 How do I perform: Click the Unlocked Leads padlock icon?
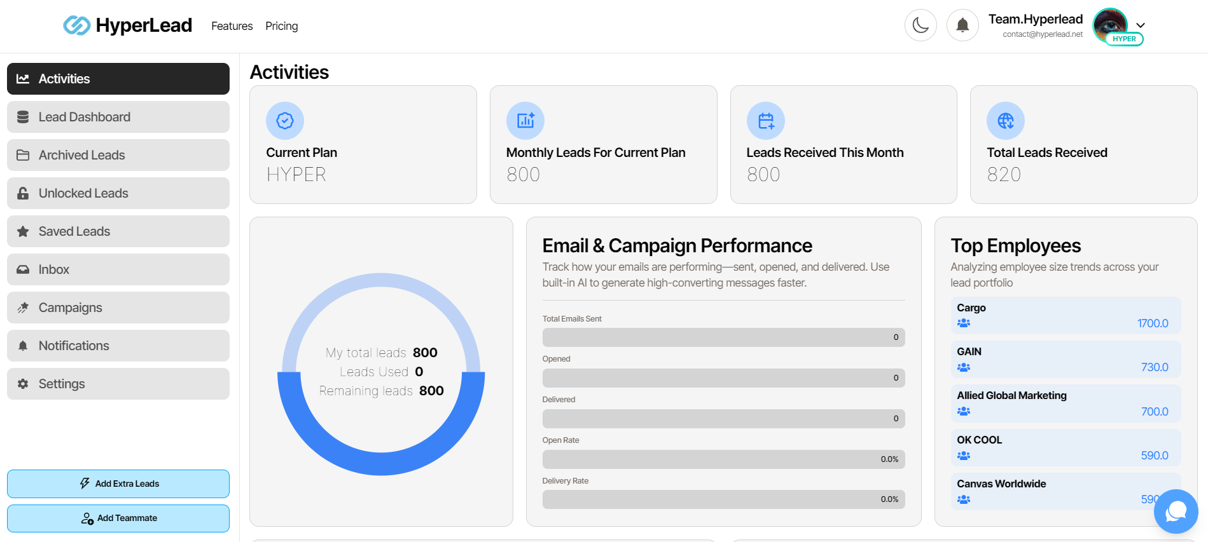point(23,193)
